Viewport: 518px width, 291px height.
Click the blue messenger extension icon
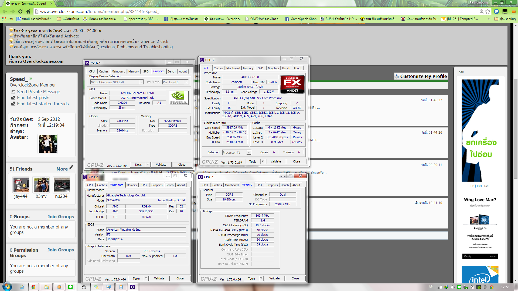496,11
